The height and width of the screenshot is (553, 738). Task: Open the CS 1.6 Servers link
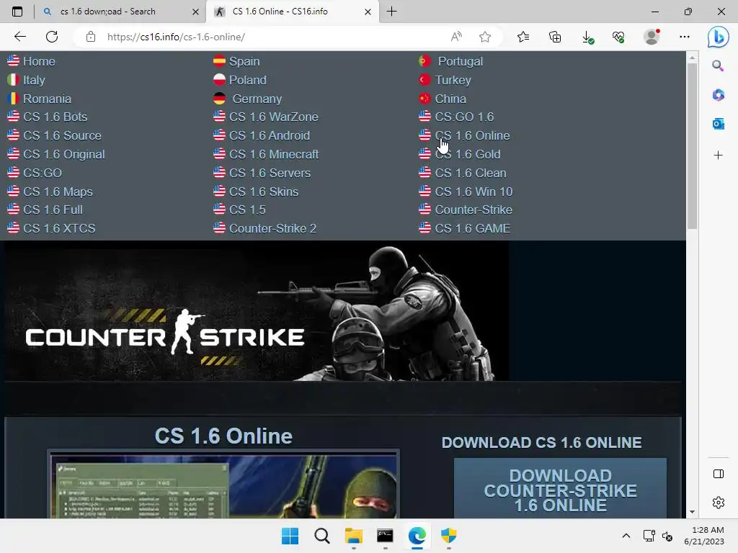tap(270, 173)
